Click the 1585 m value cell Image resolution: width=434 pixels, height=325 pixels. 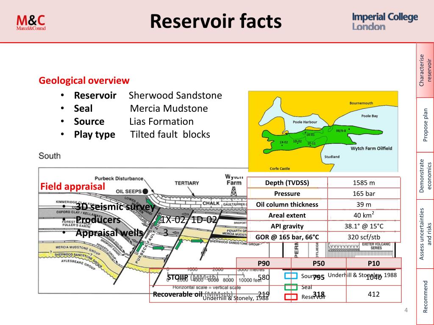[x=364, y=183]
